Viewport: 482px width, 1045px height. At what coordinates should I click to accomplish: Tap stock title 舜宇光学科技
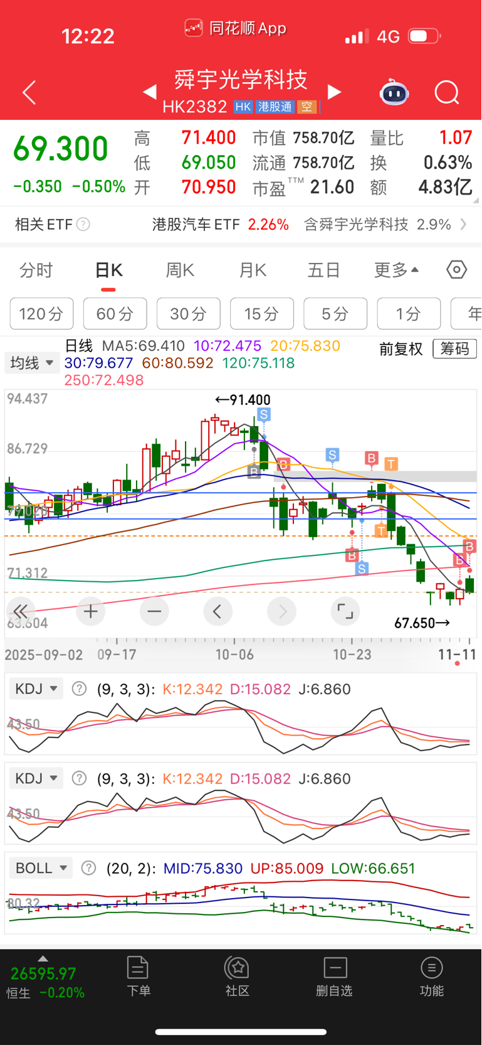(x=241, y=80)
